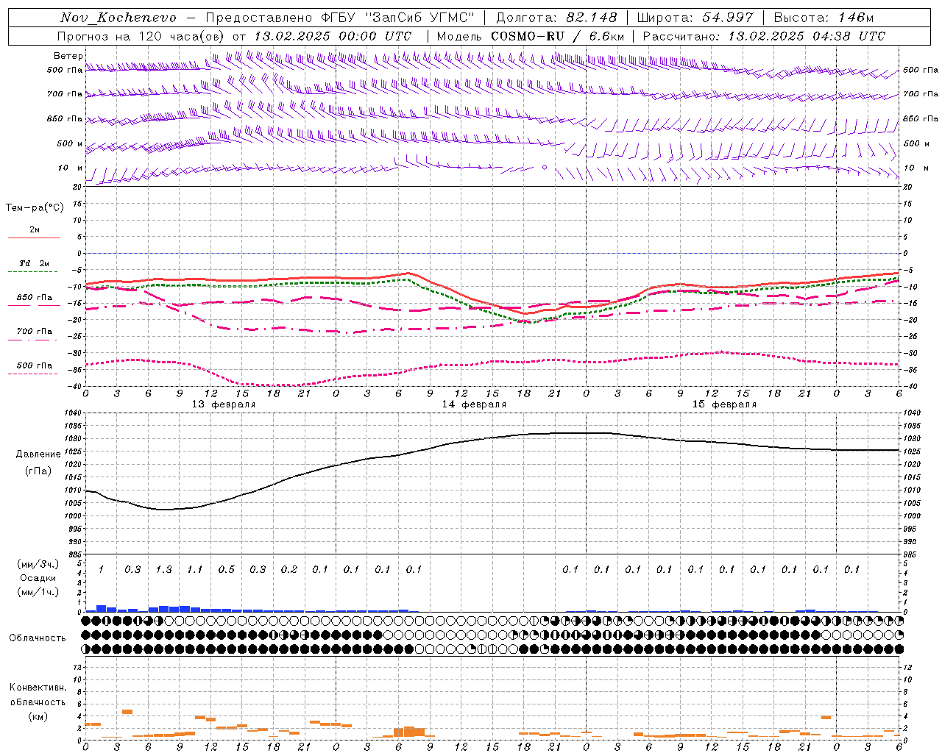Click the 'Тем-ра(°C)' temperature panel label
Screen dimensions: 942x753
(x=35, y=208)
